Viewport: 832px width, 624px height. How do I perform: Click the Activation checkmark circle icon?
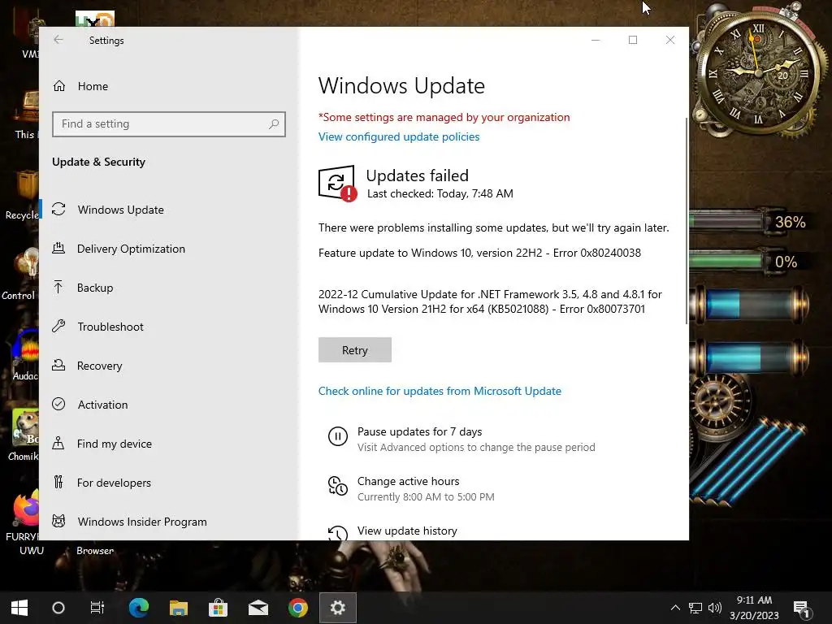(x=58, y=405)
